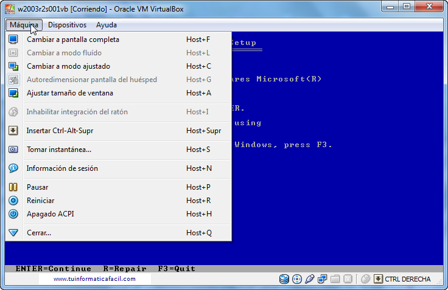448x290 pixels.
Task: Click the window title bar text
Action: coord(100,9)
